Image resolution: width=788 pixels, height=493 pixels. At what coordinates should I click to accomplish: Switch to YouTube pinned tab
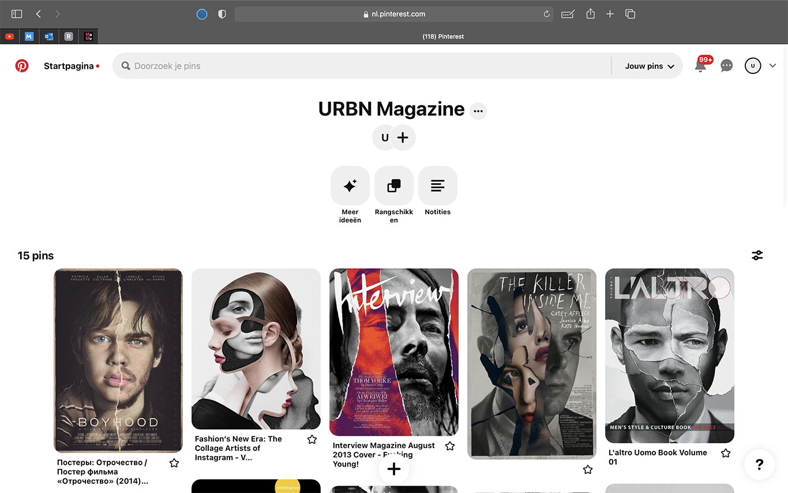click(9, 36)
